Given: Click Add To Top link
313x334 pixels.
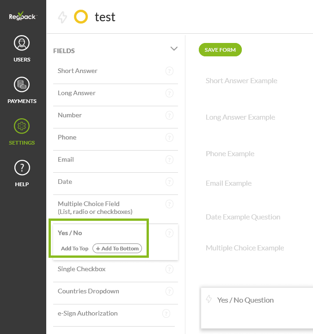Looking at the screenshot, I should (74, 249).
